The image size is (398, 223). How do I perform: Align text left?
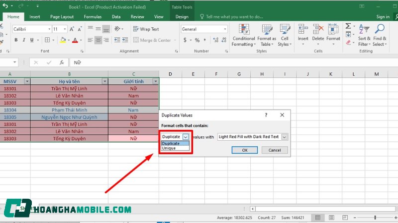click(x=91, y=40)
